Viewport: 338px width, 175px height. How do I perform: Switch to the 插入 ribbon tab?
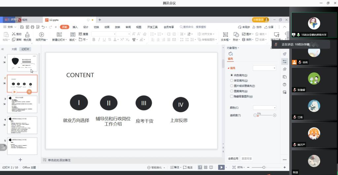75,27
